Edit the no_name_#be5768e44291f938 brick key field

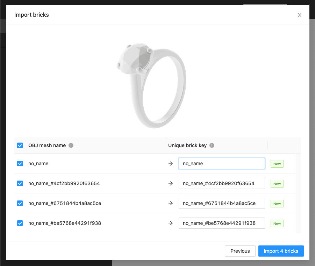point(221,223)
